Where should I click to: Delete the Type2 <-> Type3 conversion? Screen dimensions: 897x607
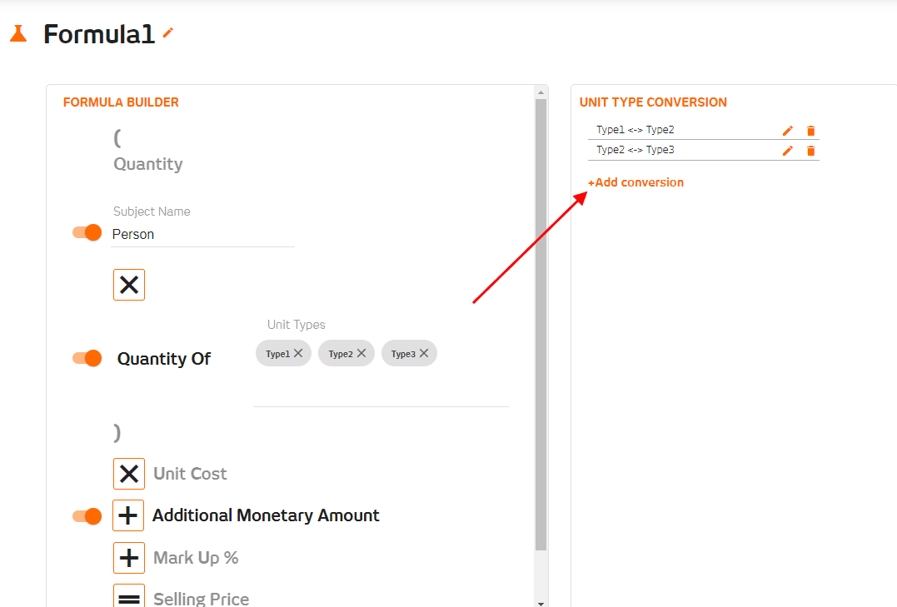pyautogui.click(x=810, y=151)
